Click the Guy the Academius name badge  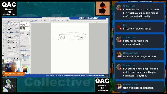14,74
